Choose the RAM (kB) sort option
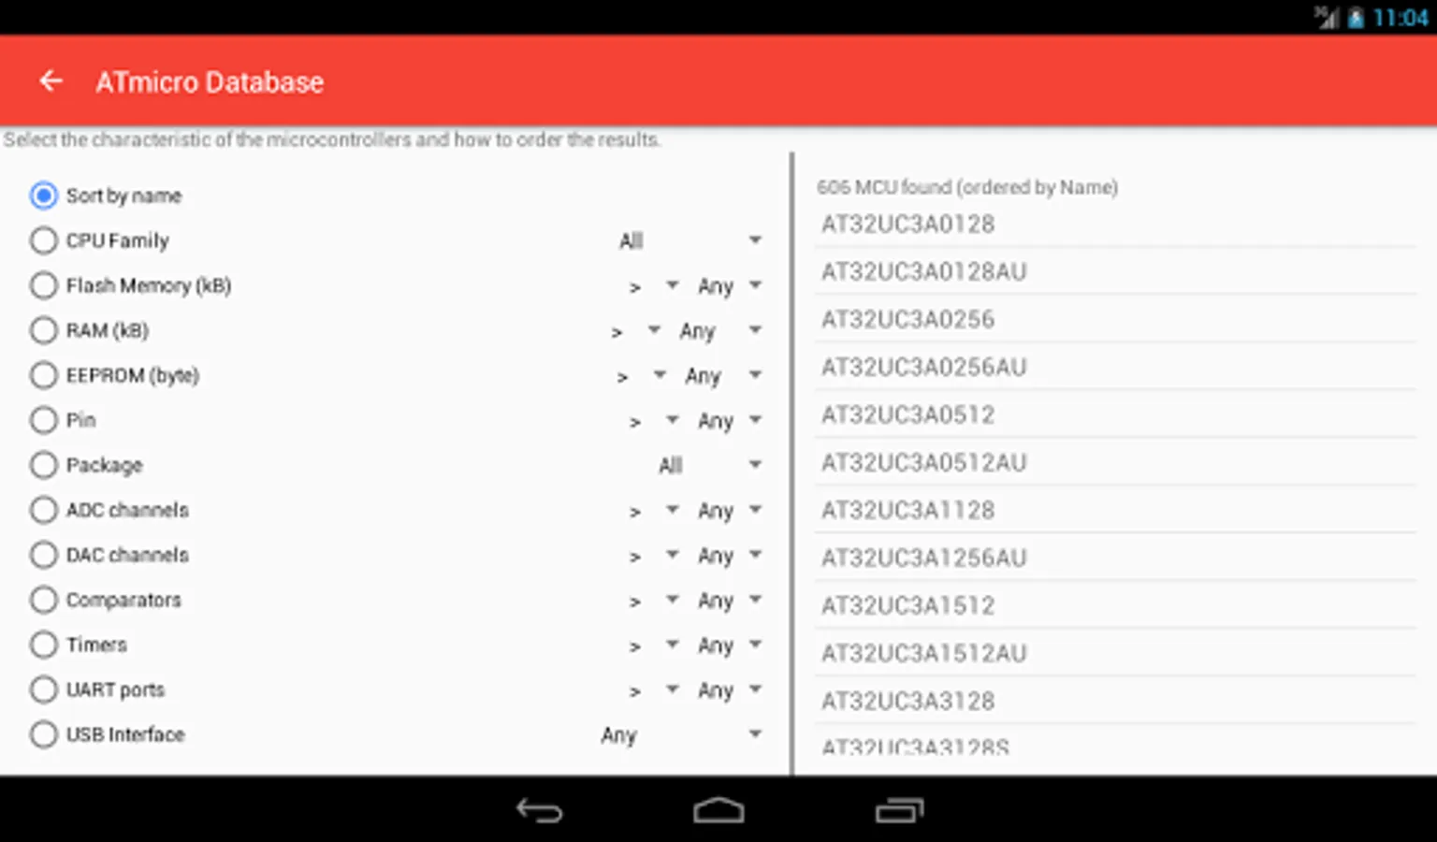This screenshot has height=842, width=1437. click(x=43, y=330)
